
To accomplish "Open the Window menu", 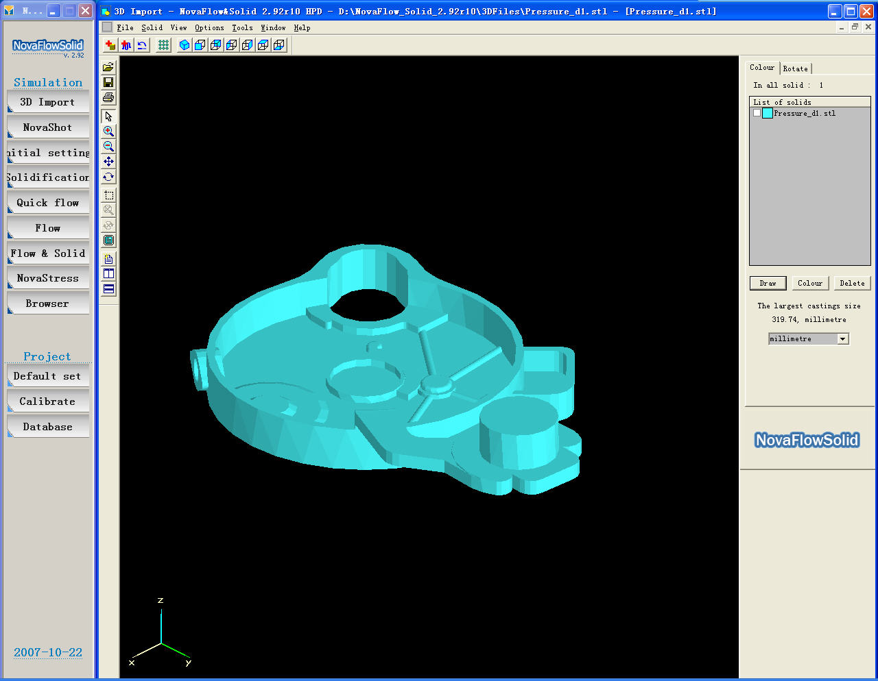I will pos(273,27).
